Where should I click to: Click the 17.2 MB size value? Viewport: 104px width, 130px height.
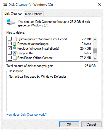point(86,39)
